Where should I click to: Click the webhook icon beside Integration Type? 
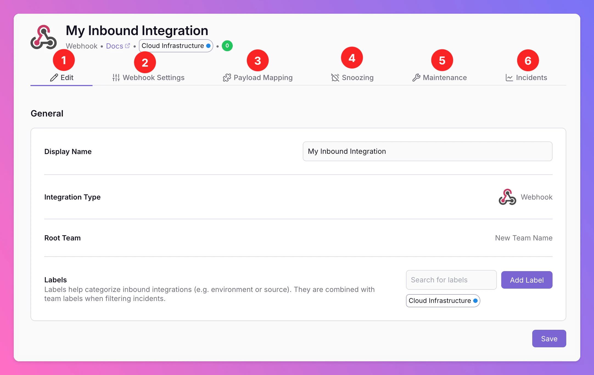[x=507, y=197]
